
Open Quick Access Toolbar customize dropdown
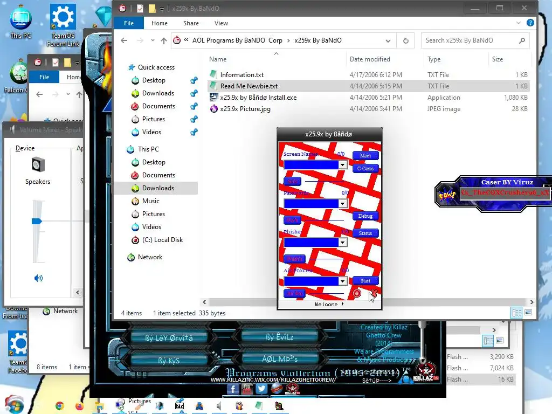click(162, 9)
